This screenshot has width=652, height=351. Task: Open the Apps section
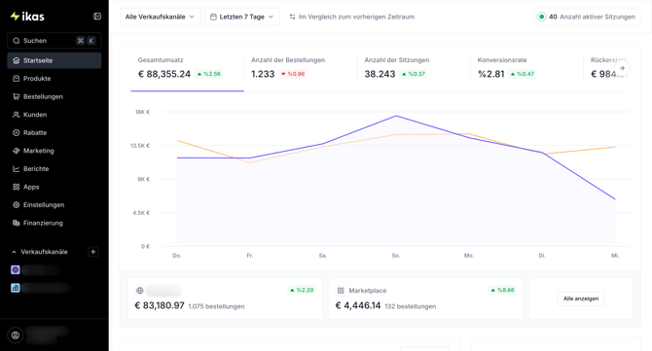54,187
